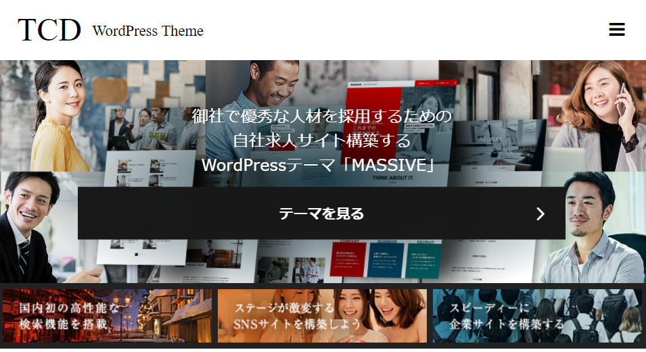Click the woman talking on phone photo
The height and width of the screenshot is (352, 646).
coord(597,116)
